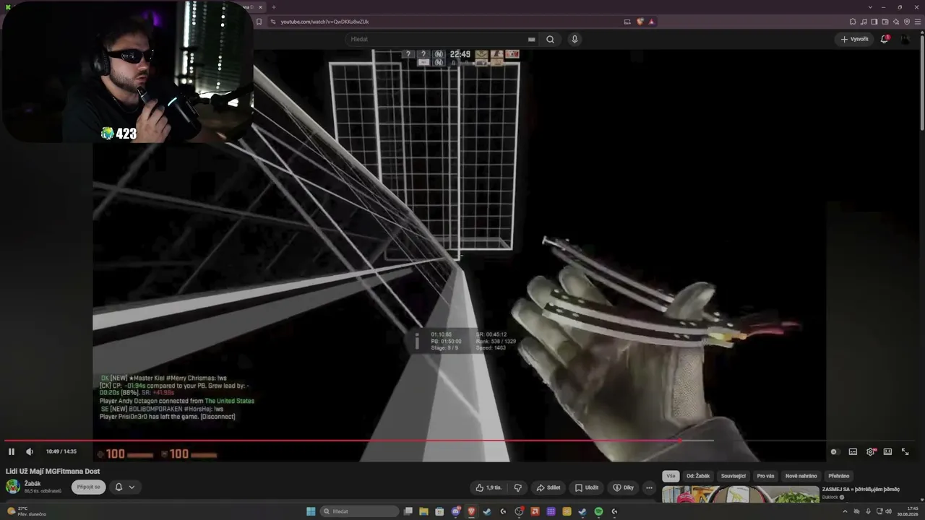
Task: Open Brave Rewards triangle icon
Action: pos(651,22)
